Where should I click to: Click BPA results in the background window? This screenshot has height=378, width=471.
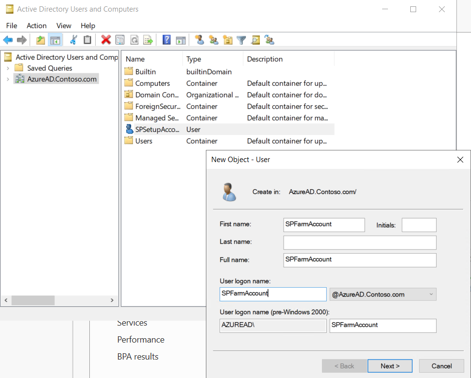[137, 357]
